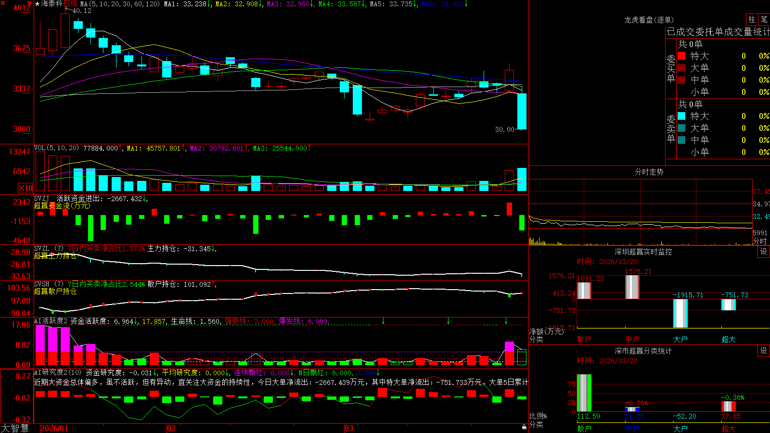The height and width of the screenshot is (433, 770).
Task: Click the 小单 row in 委买单 section
Action: 723,92
